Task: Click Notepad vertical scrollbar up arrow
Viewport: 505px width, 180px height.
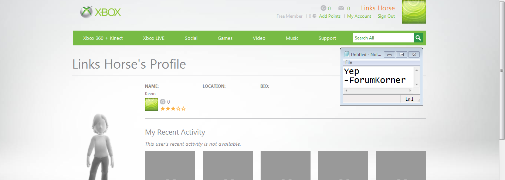Action: click(417, 70)
